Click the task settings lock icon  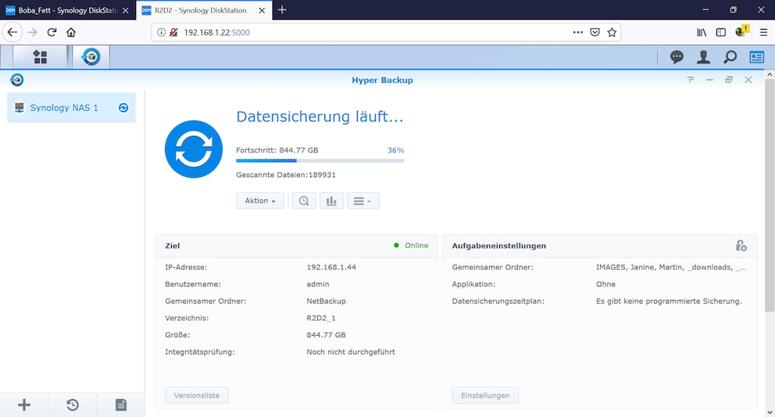click(x=741, y=245)
